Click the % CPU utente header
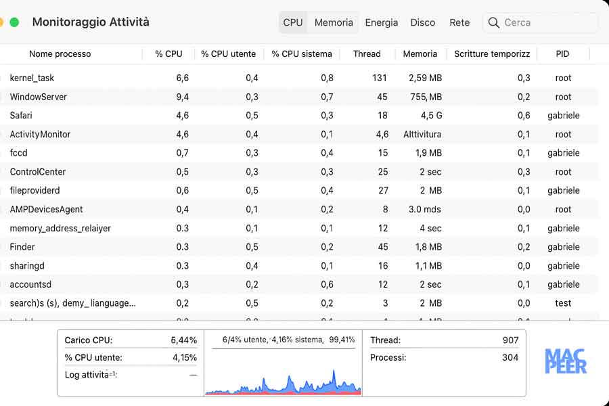This screenshot has width=609, height=406. point(227,53)
